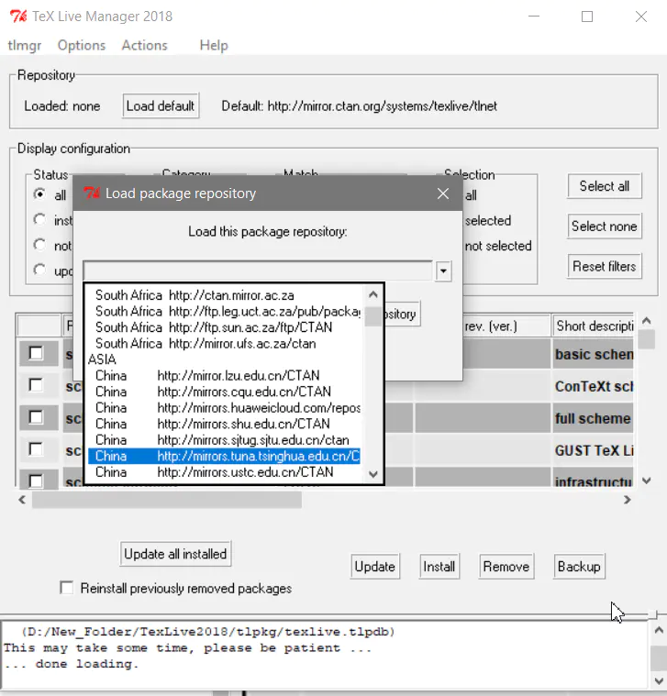Tick the checkbox for GUST TeX Live row
Image resolution: width=667 pixels, height=696 pixels.
(x=36, y=448)
